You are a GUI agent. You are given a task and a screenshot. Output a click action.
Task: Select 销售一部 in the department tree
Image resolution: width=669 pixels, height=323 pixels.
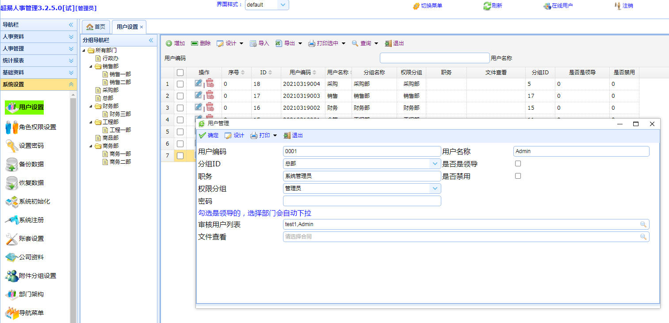click(120, 74)
